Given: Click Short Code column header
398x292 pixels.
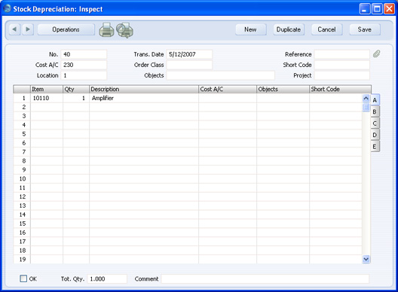Looking at the screenshot, I should point(340,90).
